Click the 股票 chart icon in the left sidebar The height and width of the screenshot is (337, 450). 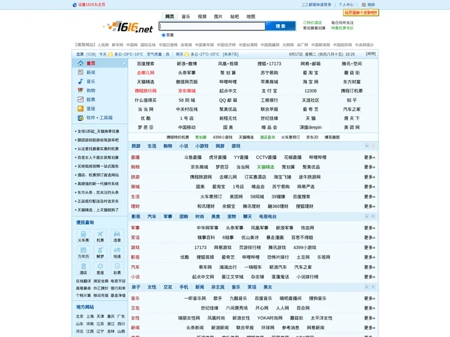pyautogui.click(x=81, y=99)
